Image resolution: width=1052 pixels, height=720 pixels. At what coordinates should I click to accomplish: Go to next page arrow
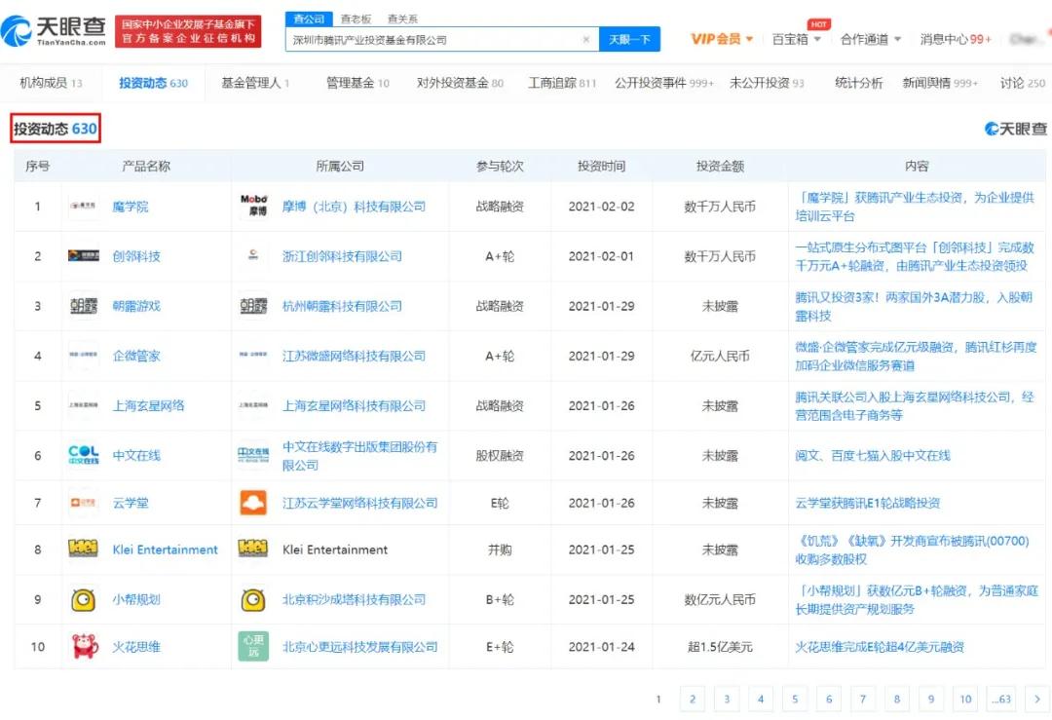(1036, 699)
